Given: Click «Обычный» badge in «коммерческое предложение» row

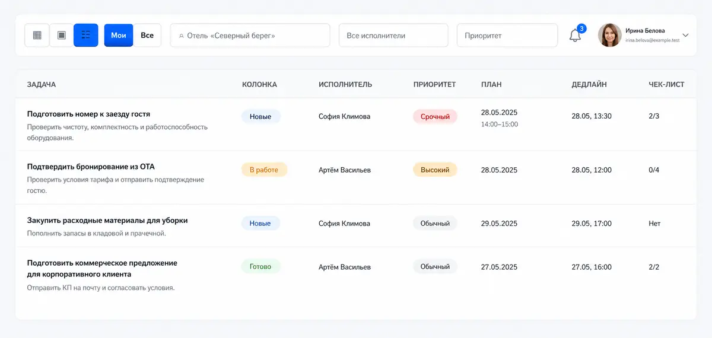Looking at the screenshot, I should click(x=435, y=266).
